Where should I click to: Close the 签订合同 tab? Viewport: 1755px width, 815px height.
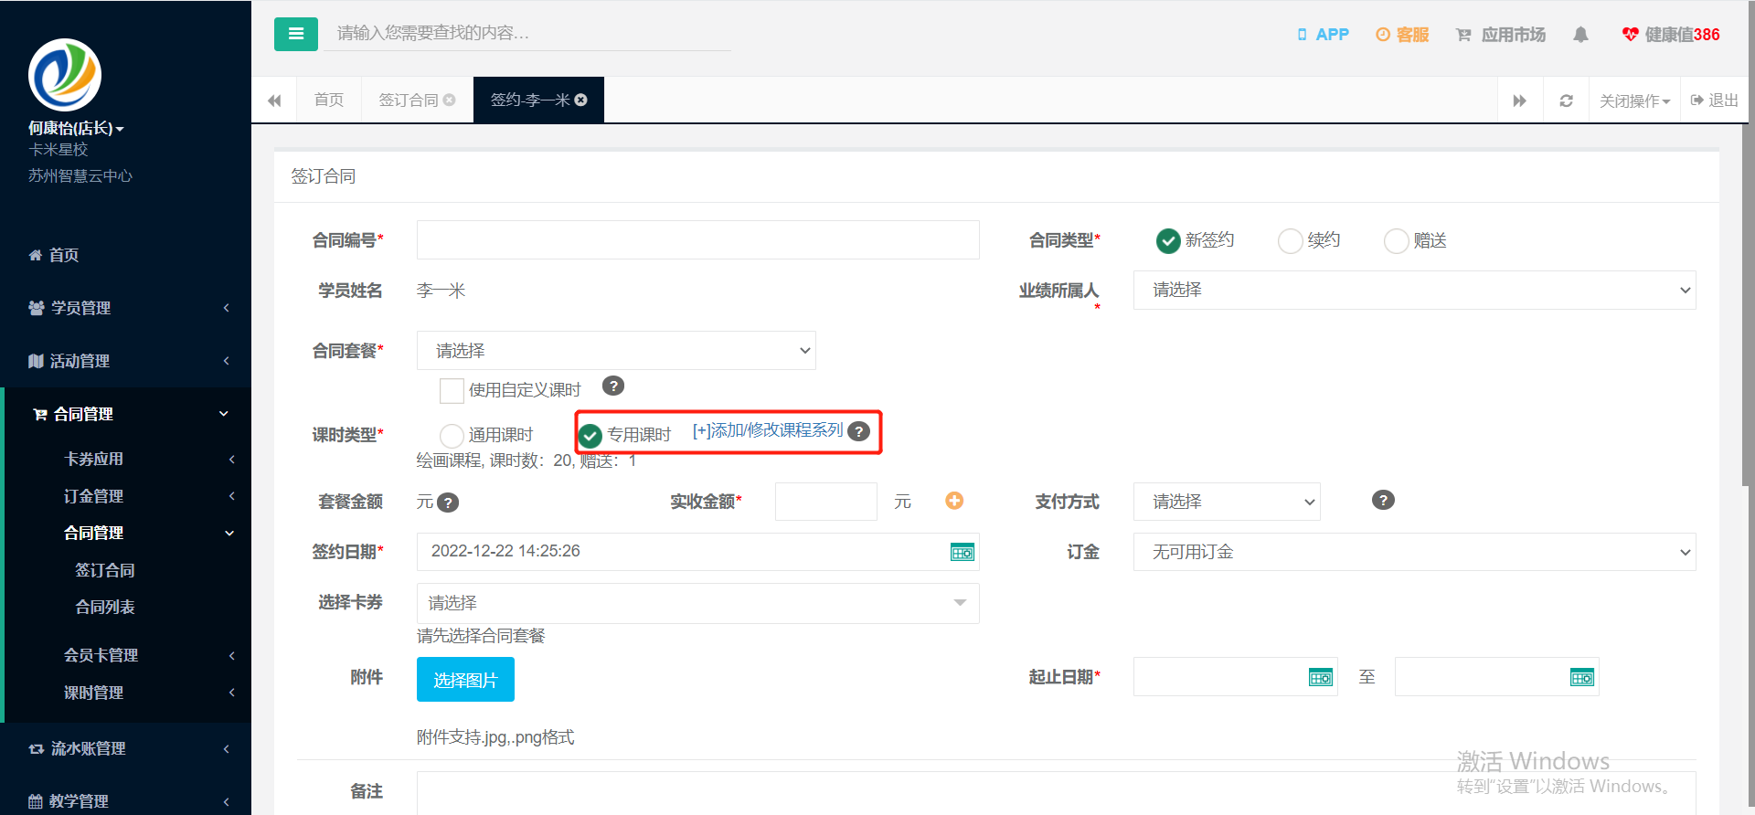pos(450,100)
